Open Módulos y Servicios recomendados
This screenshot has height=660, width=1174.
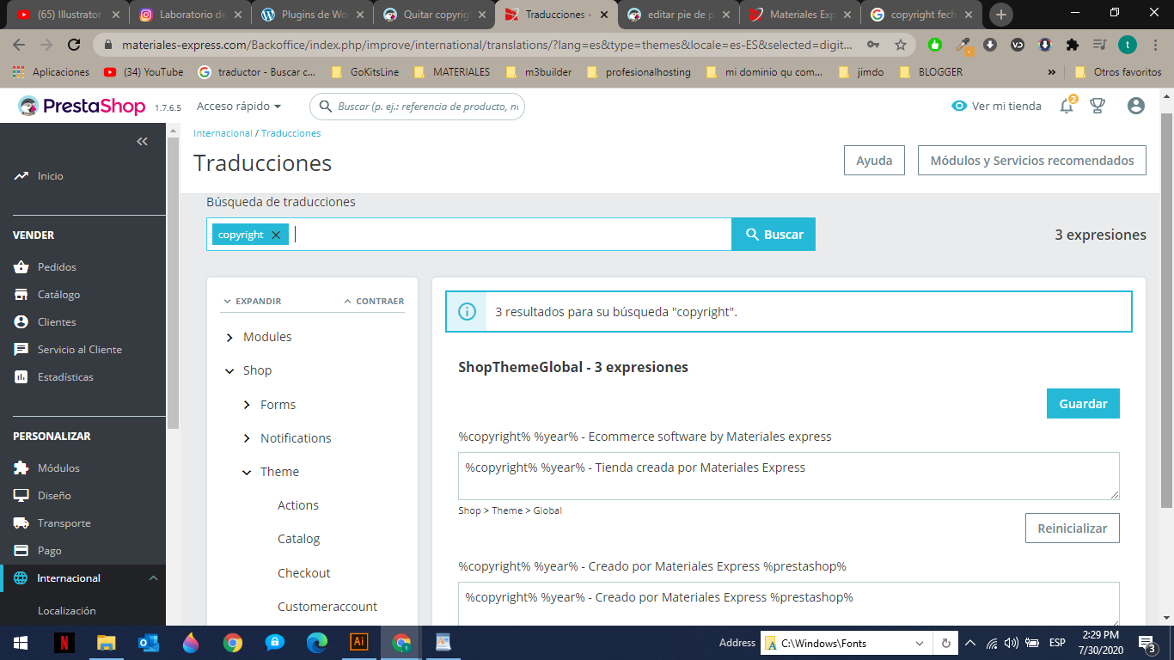[x=1032, y=161]
